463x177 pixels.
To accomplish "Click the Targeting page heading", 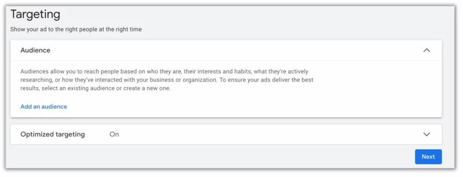I will (35, 14).
